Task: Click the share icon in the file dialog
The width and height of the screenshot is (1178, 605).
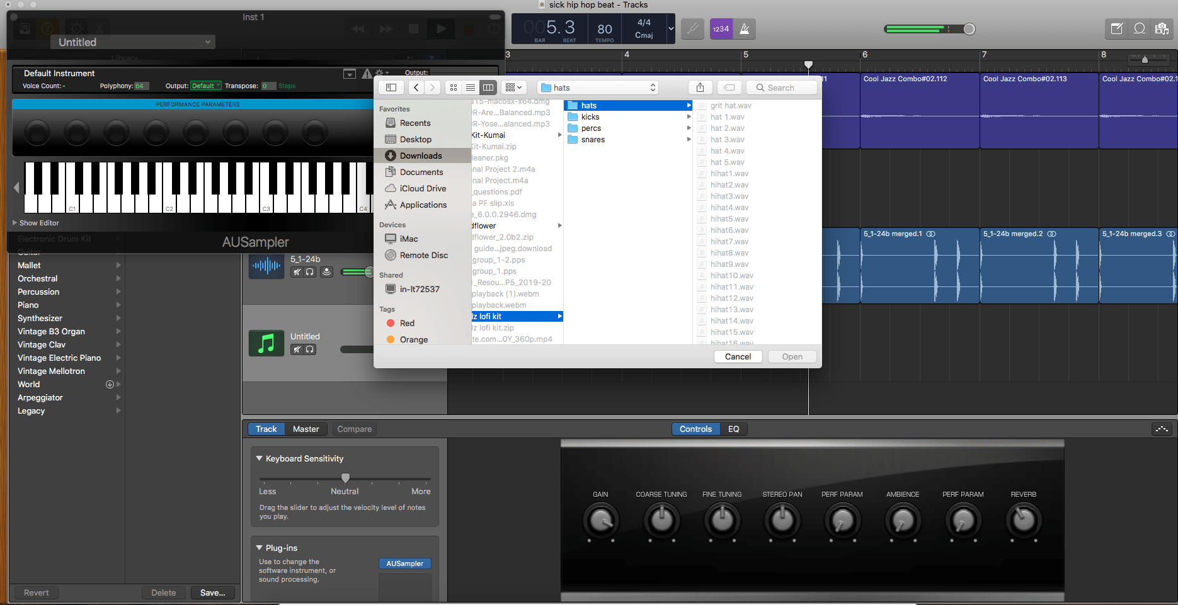Action: 700,87
